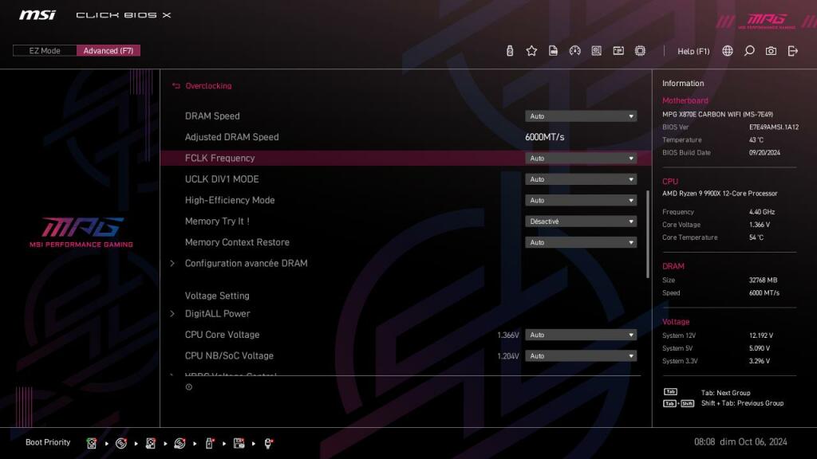Take a BIOS screenshot with the camera icon

[771, 50]
